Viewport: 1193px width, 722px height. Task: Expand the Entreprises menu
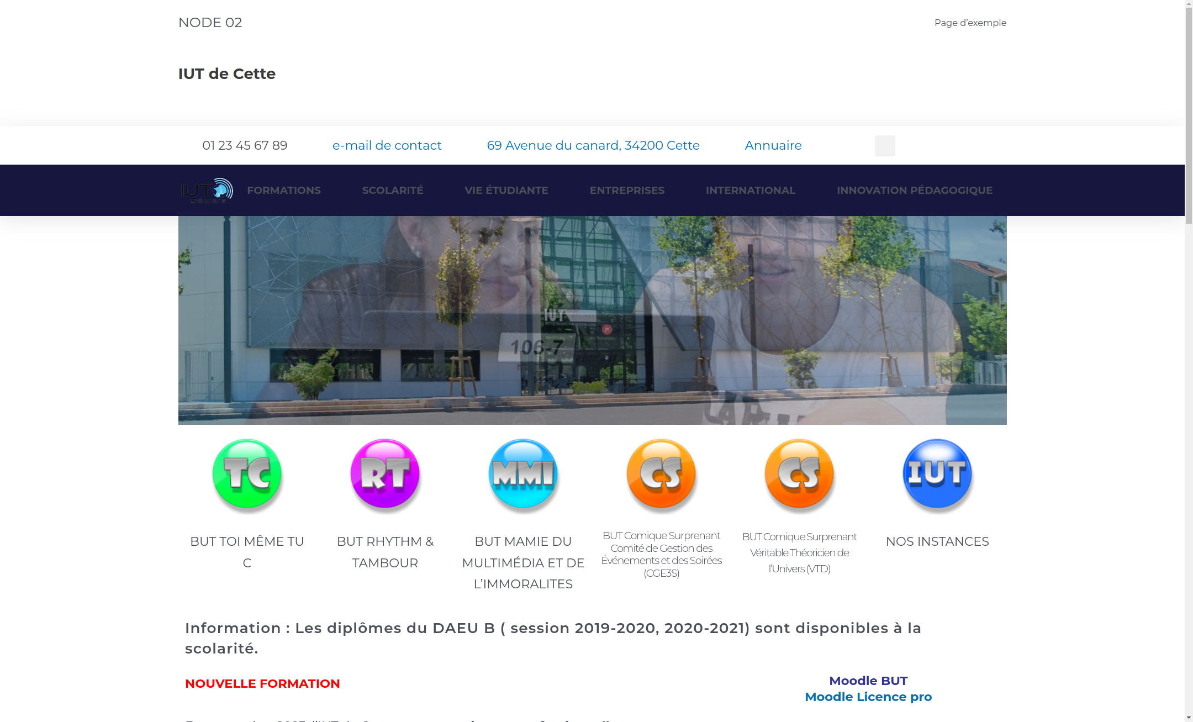point(627,191)
